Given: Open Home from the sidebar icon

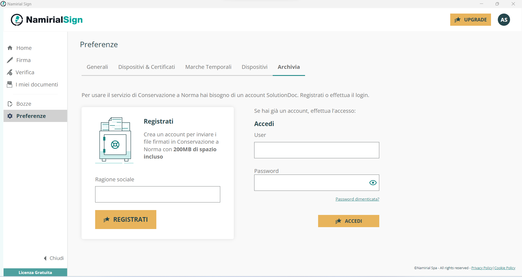Looking at the screenshot, I should [x=10, y=48].
